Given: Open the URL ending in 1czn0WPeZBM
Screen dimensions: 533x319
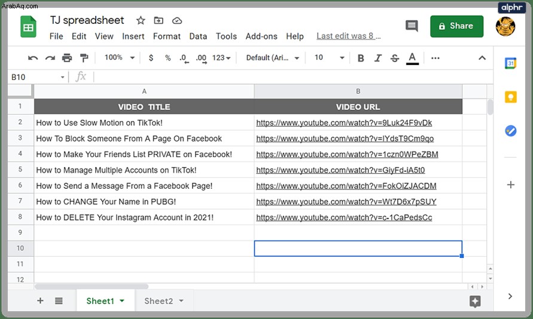Looking at the screenshot, I should [347, 154].
